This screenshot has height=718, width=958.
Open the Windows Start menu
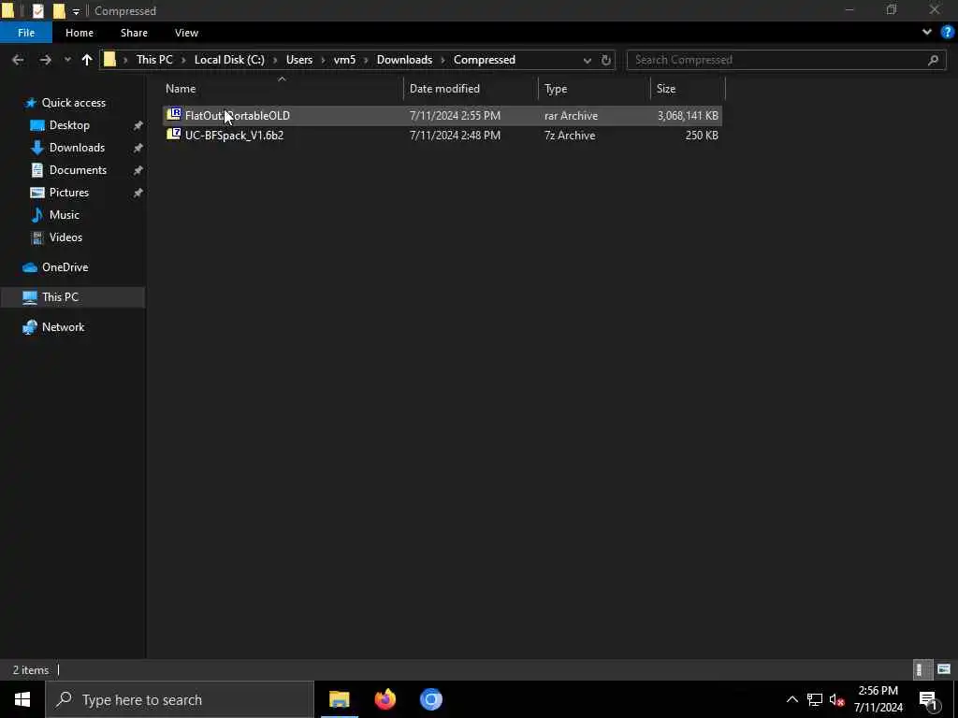(22, 699)
